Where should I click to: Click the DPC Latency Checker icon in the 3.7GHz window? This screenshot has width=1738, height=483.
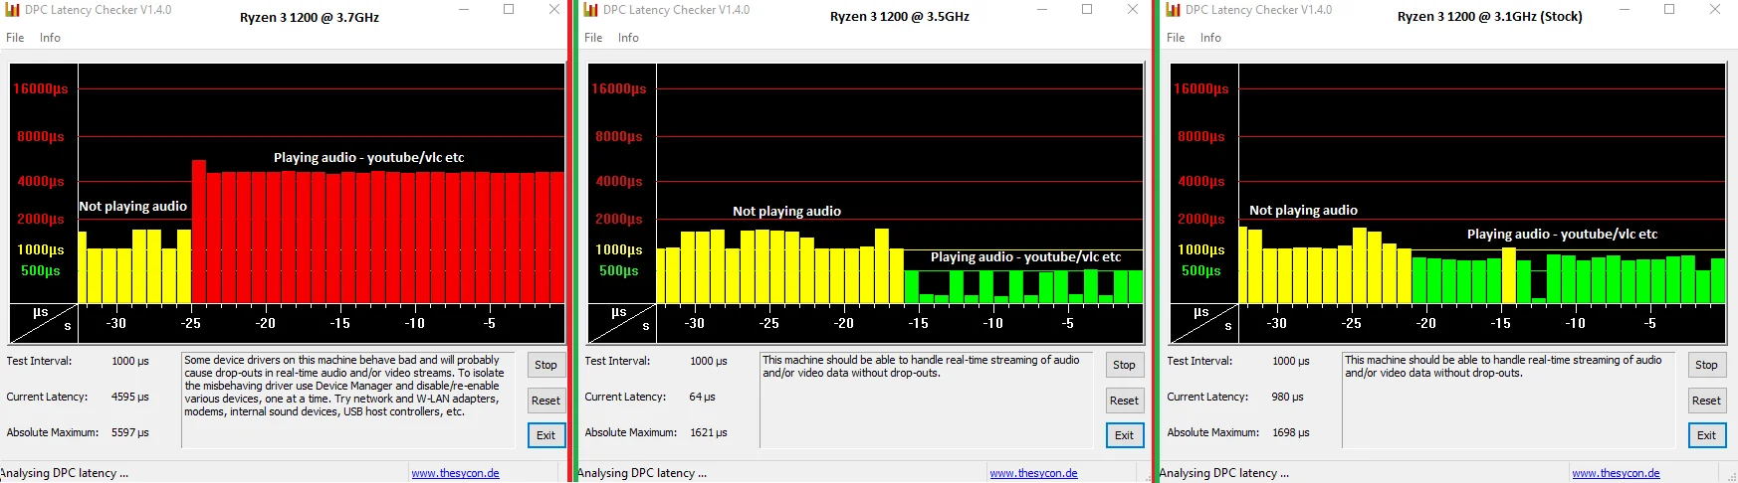[x=13, y=10]
